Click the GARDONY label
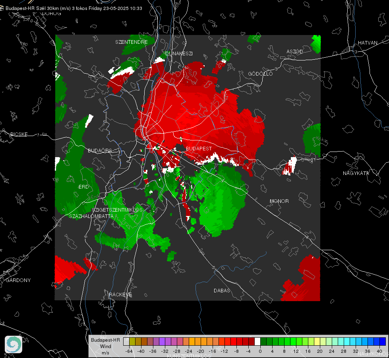The height and width of the screenshot is (358, 389). 18,280
